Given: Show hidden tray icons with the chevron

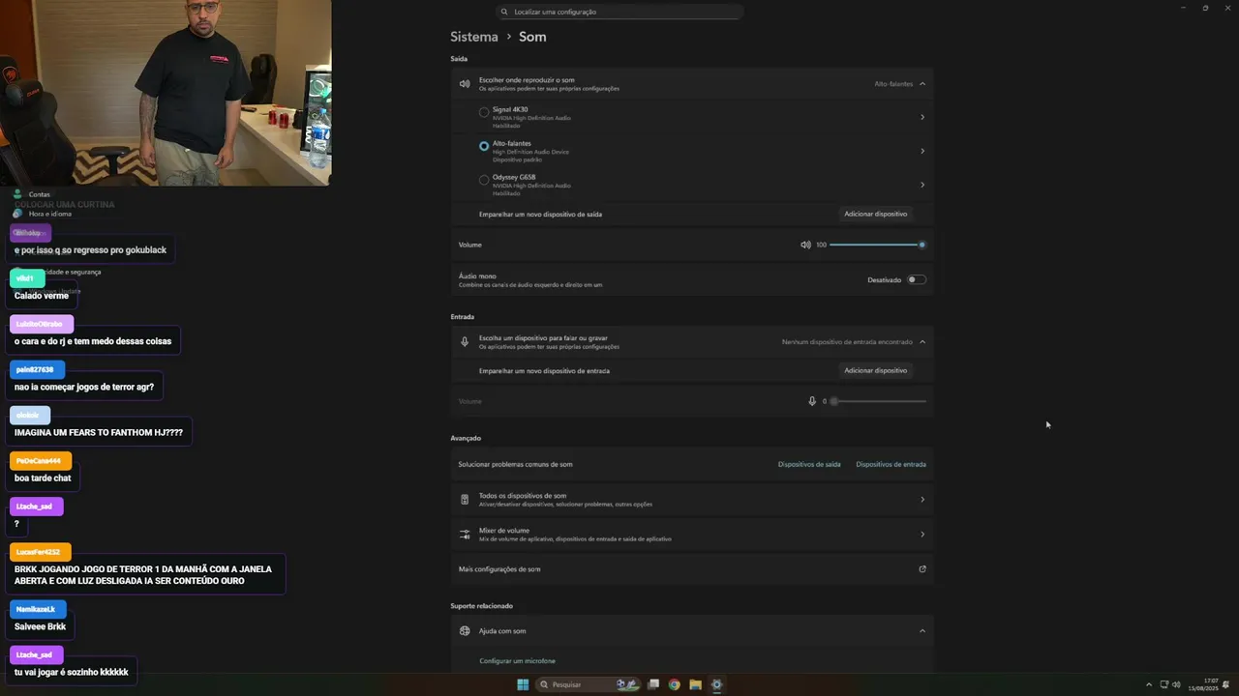Looking at the screenshot, I should click(1149, 684).
